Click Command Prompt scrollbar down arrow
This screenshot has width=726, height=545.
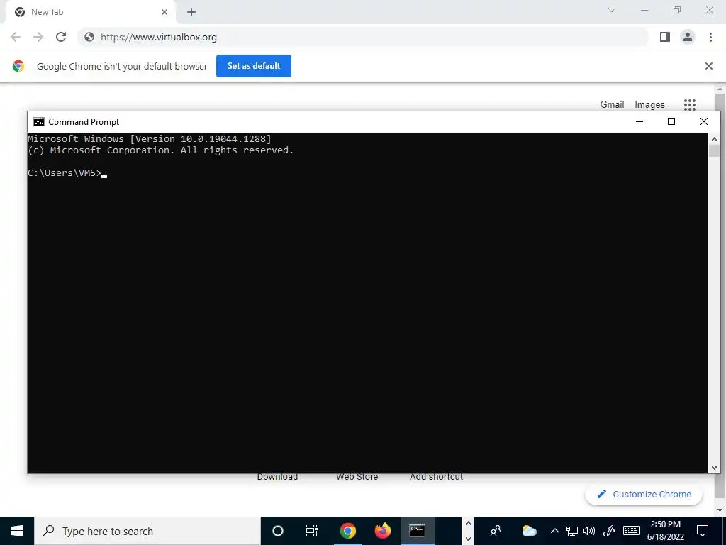coord(713,468)
